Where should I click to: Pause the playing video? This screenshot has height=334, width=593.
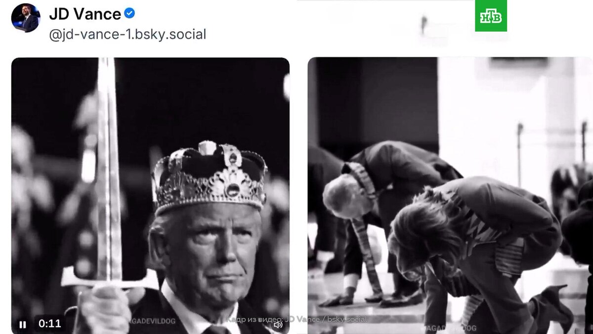[23, 325]
